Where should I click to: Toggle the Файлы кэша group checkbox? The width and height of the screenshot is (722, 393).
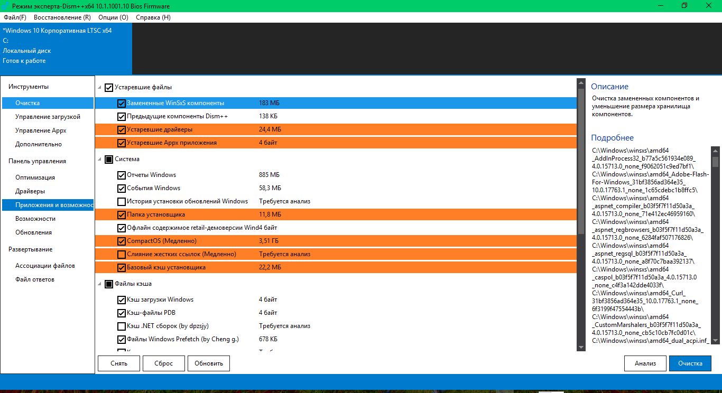[109, 284]
